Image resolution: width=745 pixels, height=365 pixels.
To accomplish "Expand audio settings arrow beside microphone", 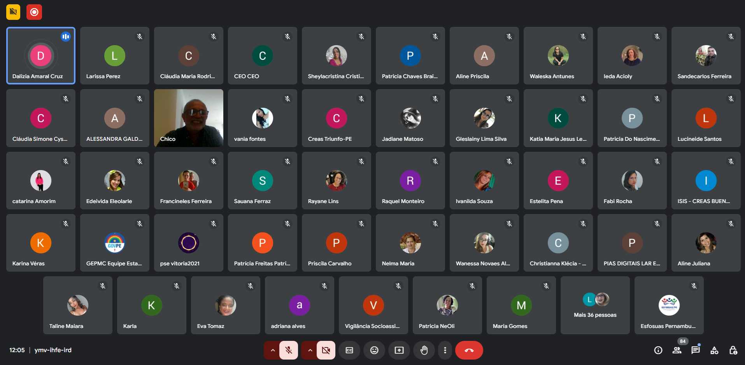I will tap(273, 350).
